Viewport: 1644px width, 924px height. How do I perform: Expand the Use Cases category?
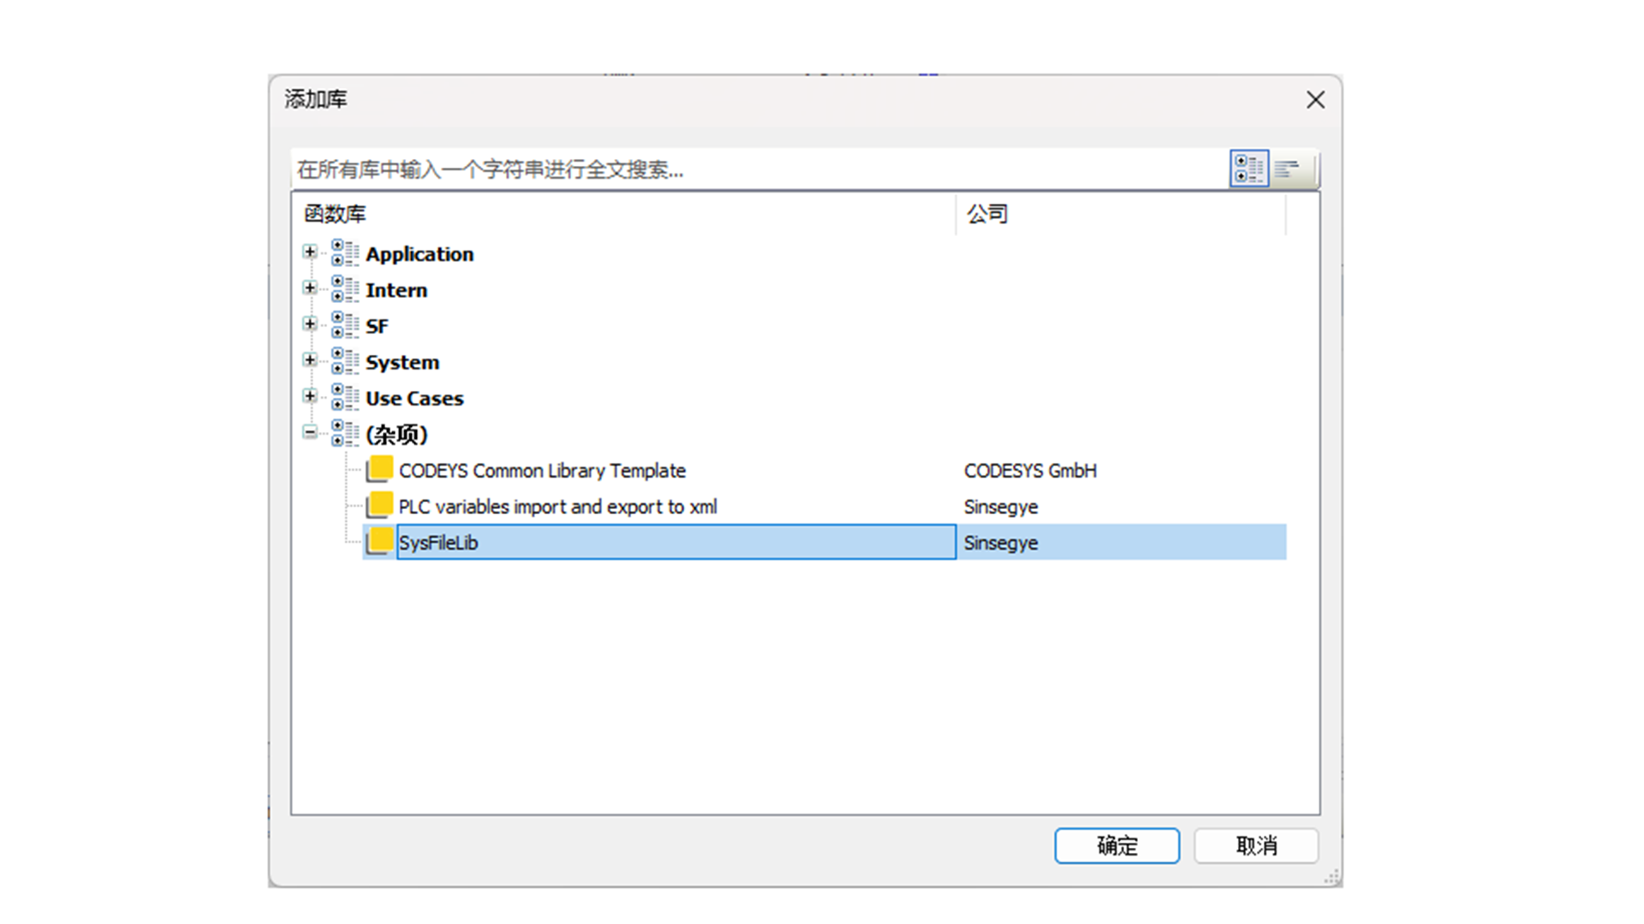tap(310, 396)
